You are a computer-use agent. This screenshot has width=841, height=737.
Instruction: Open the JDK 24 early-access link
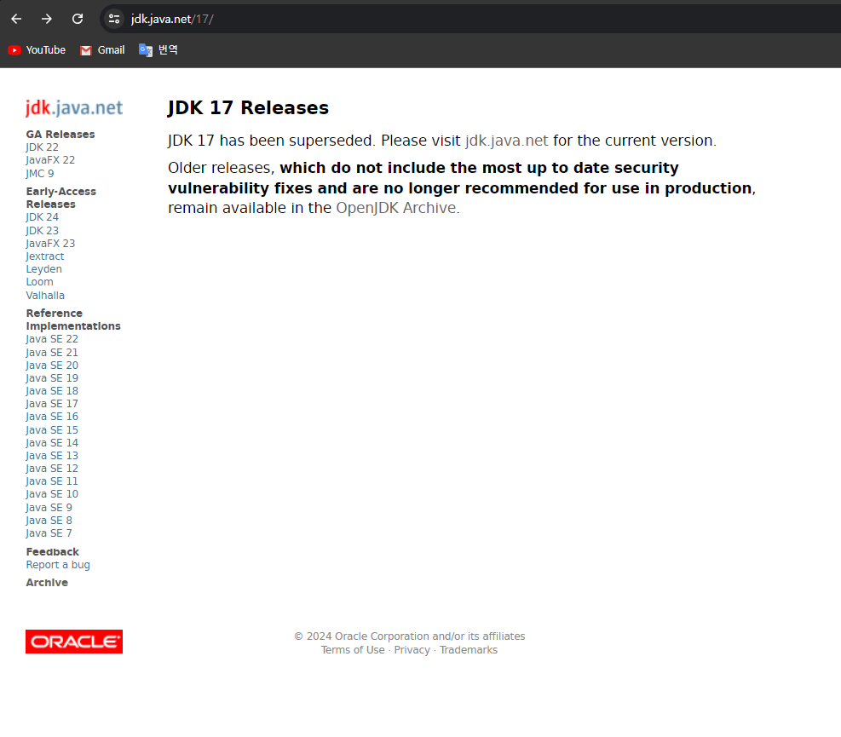point(42,216)
